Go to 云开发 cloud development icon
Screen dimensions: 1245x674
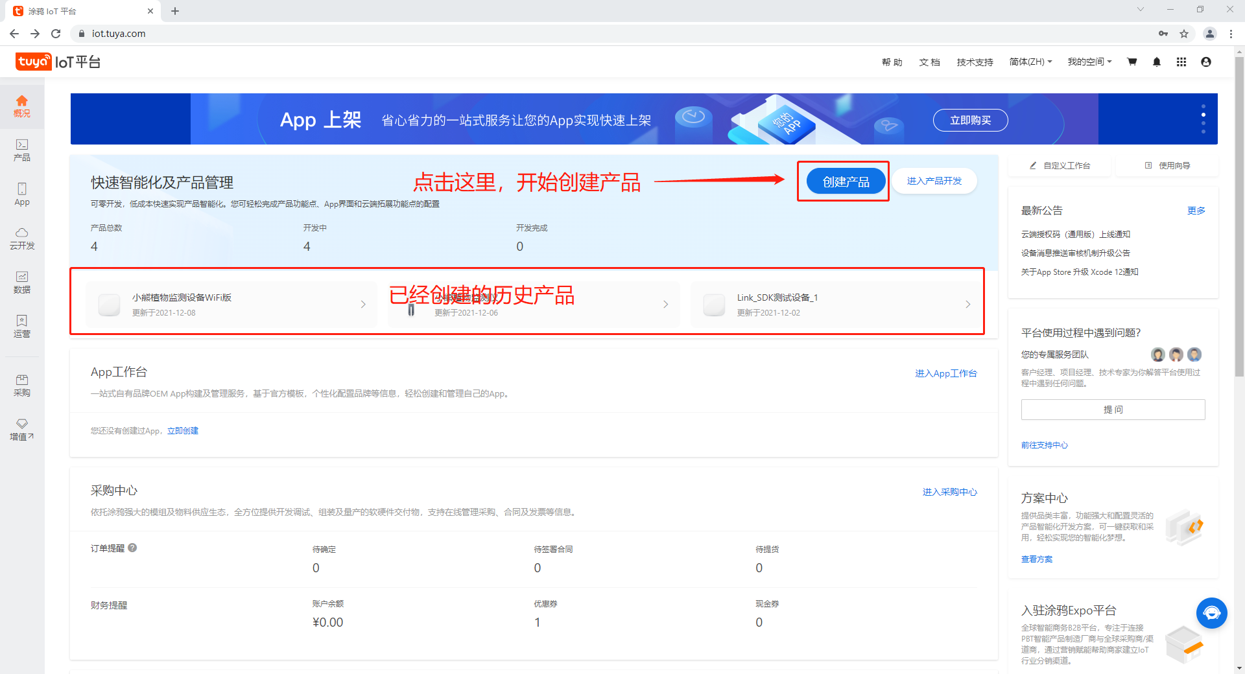[22, 238]
